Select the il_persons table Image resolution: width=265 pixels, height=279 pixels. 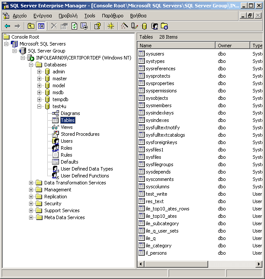point(156,253)
